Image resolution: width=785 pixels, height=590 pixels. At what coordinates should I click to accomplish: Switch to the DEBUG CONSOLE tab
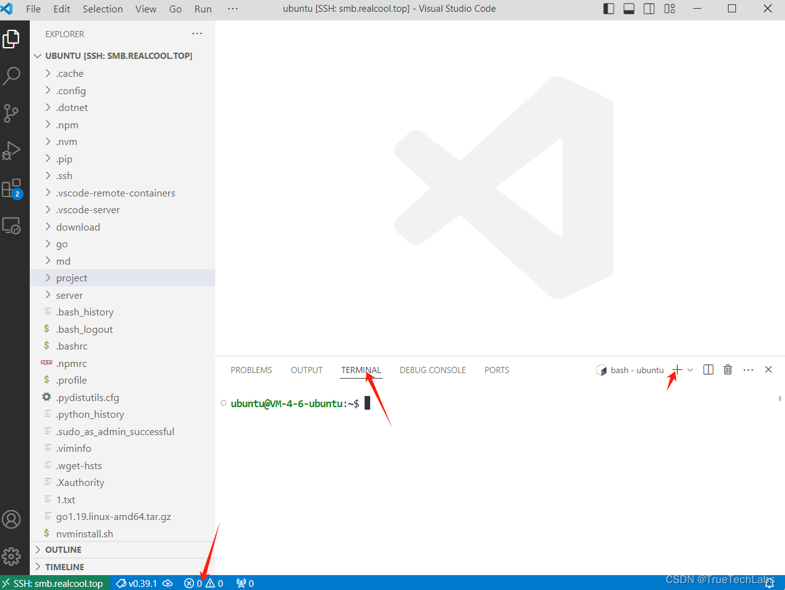tap(433, 370)
